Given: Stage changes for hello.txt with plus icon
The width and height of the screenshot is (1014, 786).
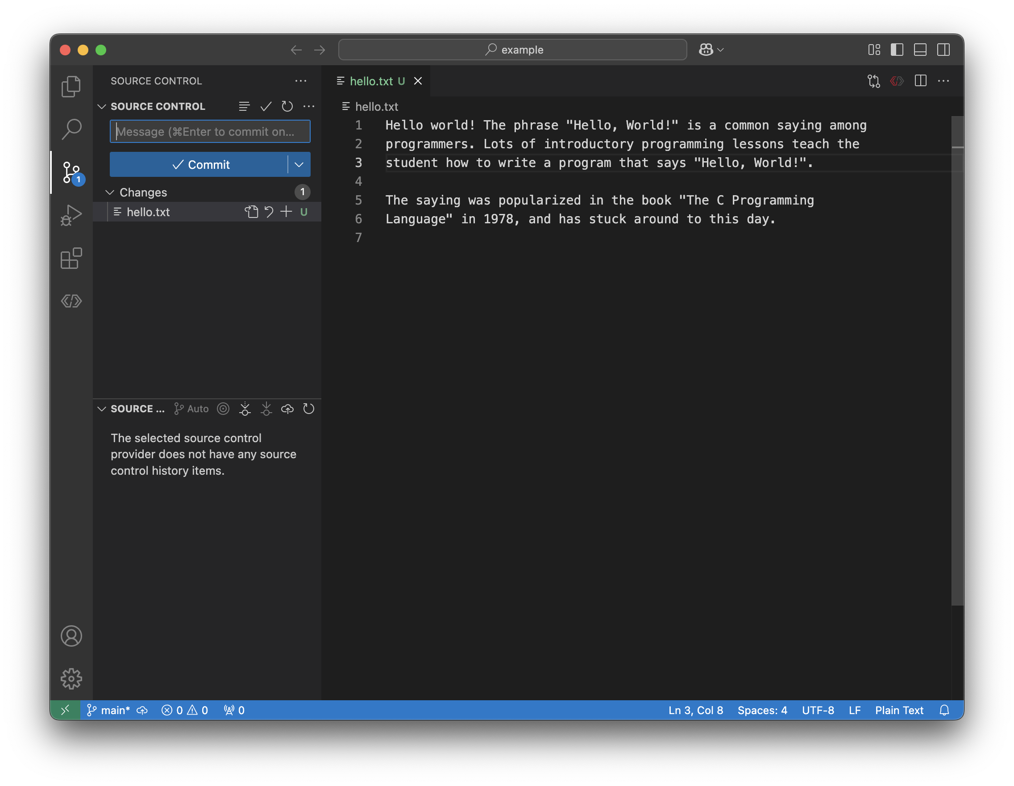Looking at the screenshot, I should pyautogui.click(x=286, y=212).
